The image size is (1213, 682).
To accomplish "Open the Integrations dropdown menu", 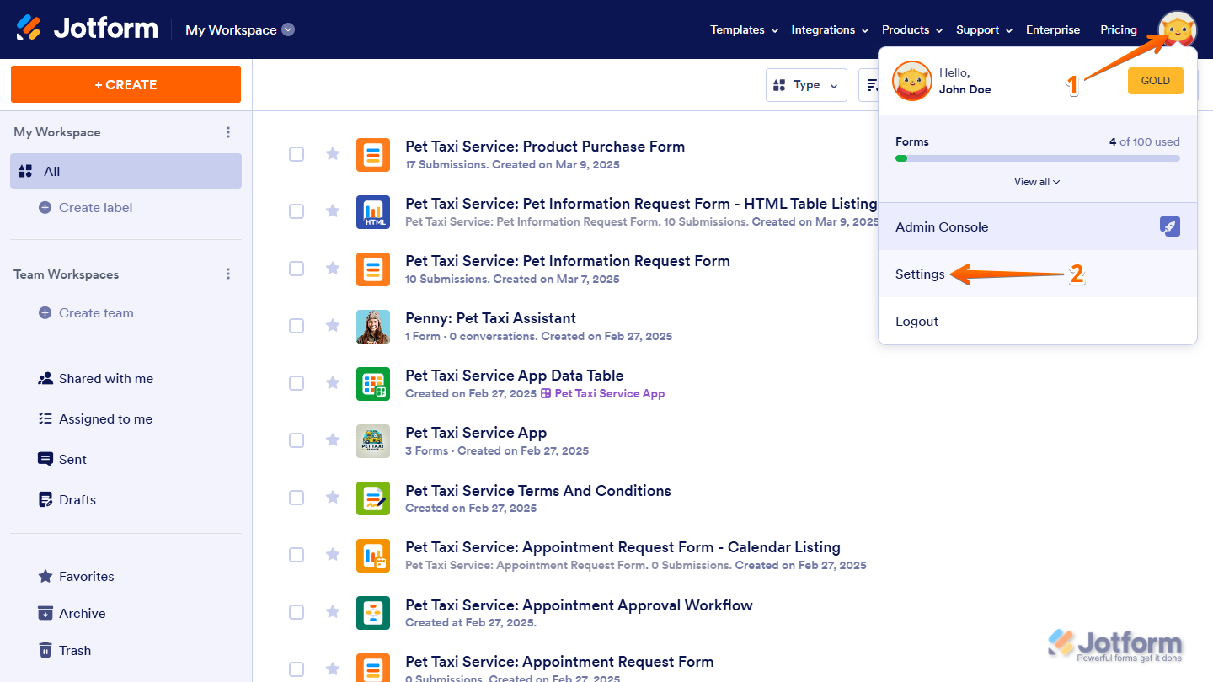I will point(830,29).
